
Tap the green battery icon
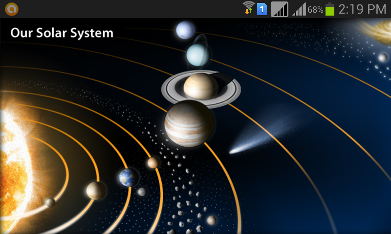329,9
